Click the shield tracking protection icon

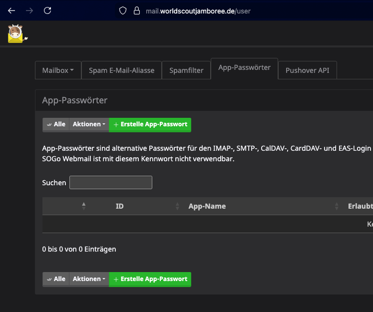point(123,10)
